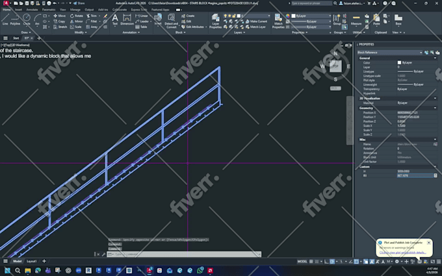Click the Match Layer button

coord(255,27)
